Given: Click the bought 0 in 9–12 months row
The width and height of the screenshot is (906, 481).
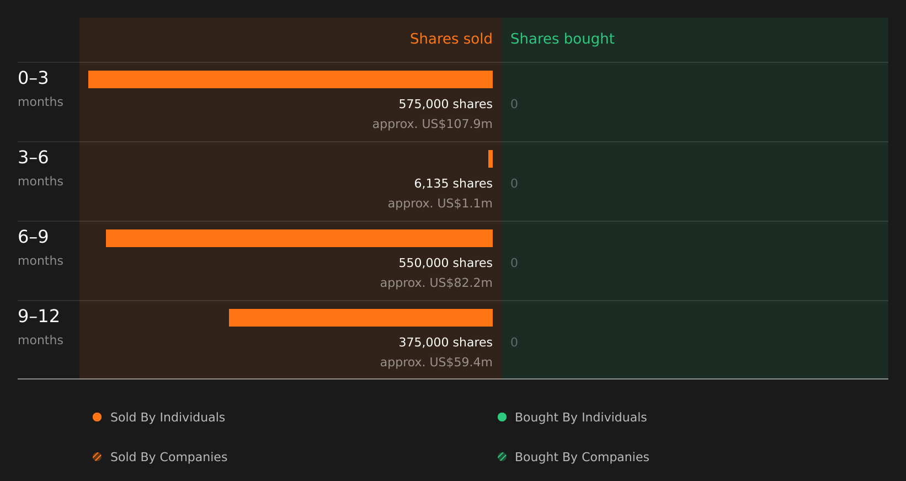Looking at the screenshot, I should click(x=514, y=343).
